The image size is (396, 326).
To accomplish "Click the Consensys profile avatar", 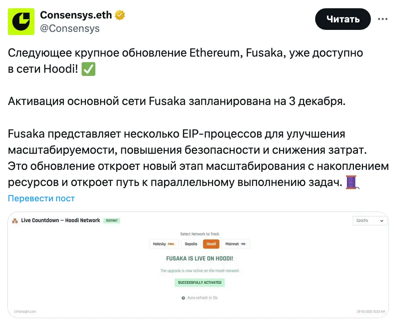I will [21, 22].
